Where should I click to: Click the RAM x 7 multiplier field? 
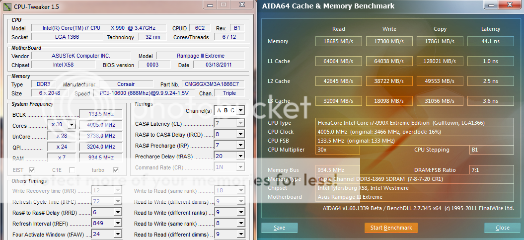62,158
